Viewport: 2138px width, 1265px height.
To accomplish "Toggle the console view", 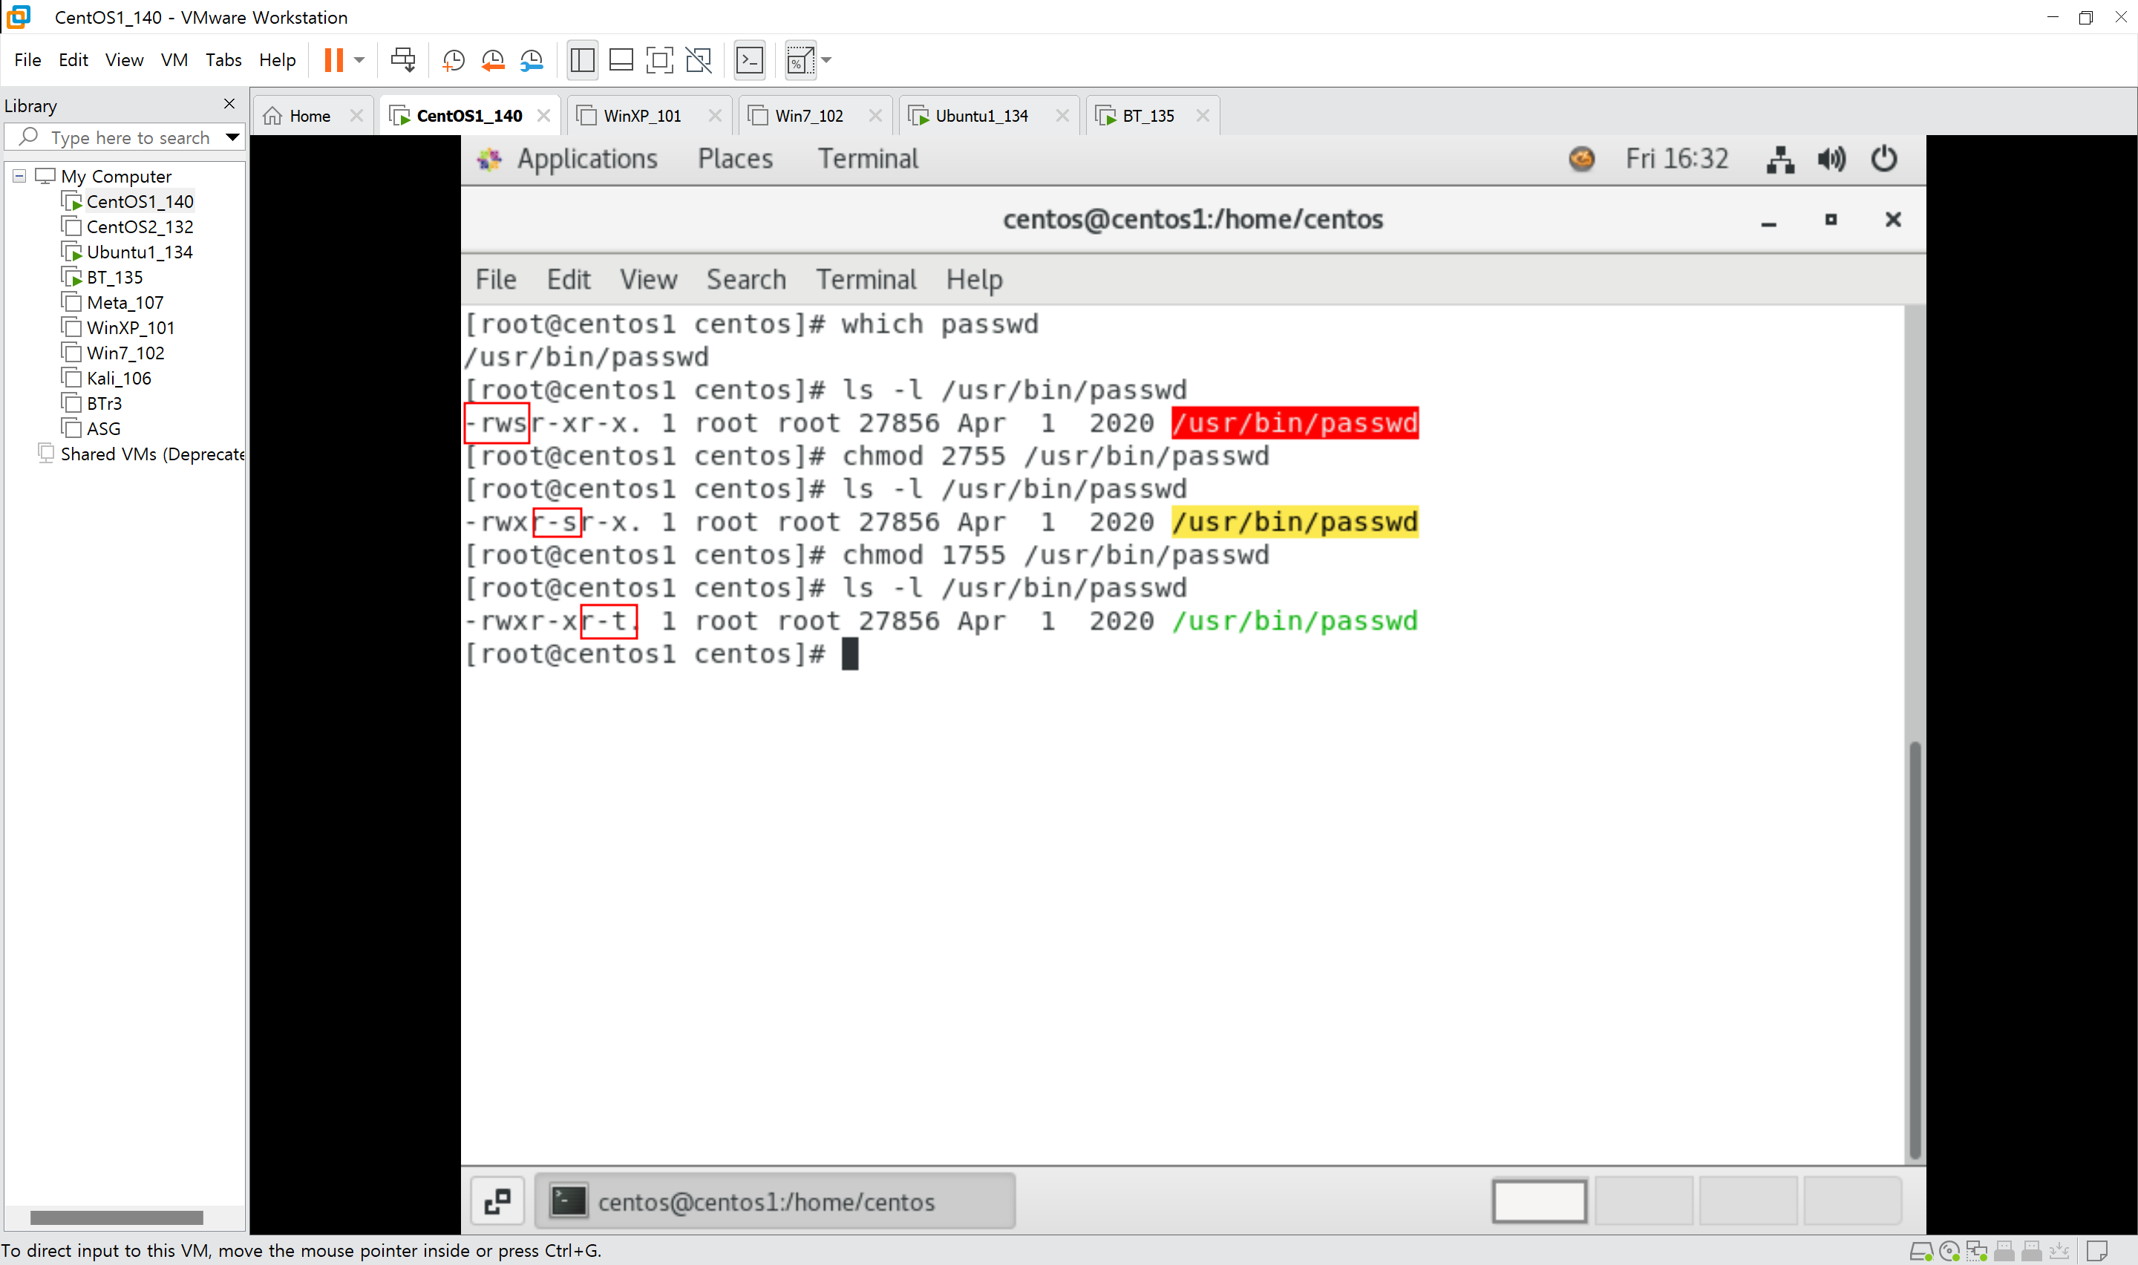I will (750, 59).
